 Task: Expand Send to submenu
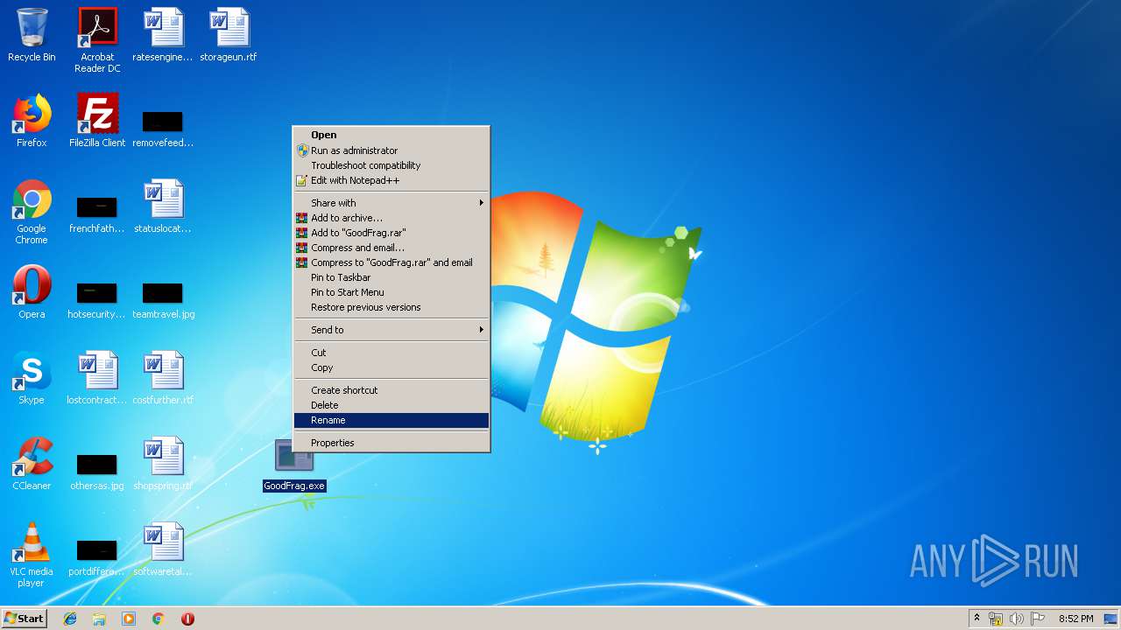[x=391, y=330]
